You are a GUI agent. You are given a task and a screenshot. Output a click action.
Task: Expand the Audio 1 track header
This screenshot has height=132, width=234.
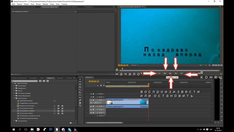(97, 106)
